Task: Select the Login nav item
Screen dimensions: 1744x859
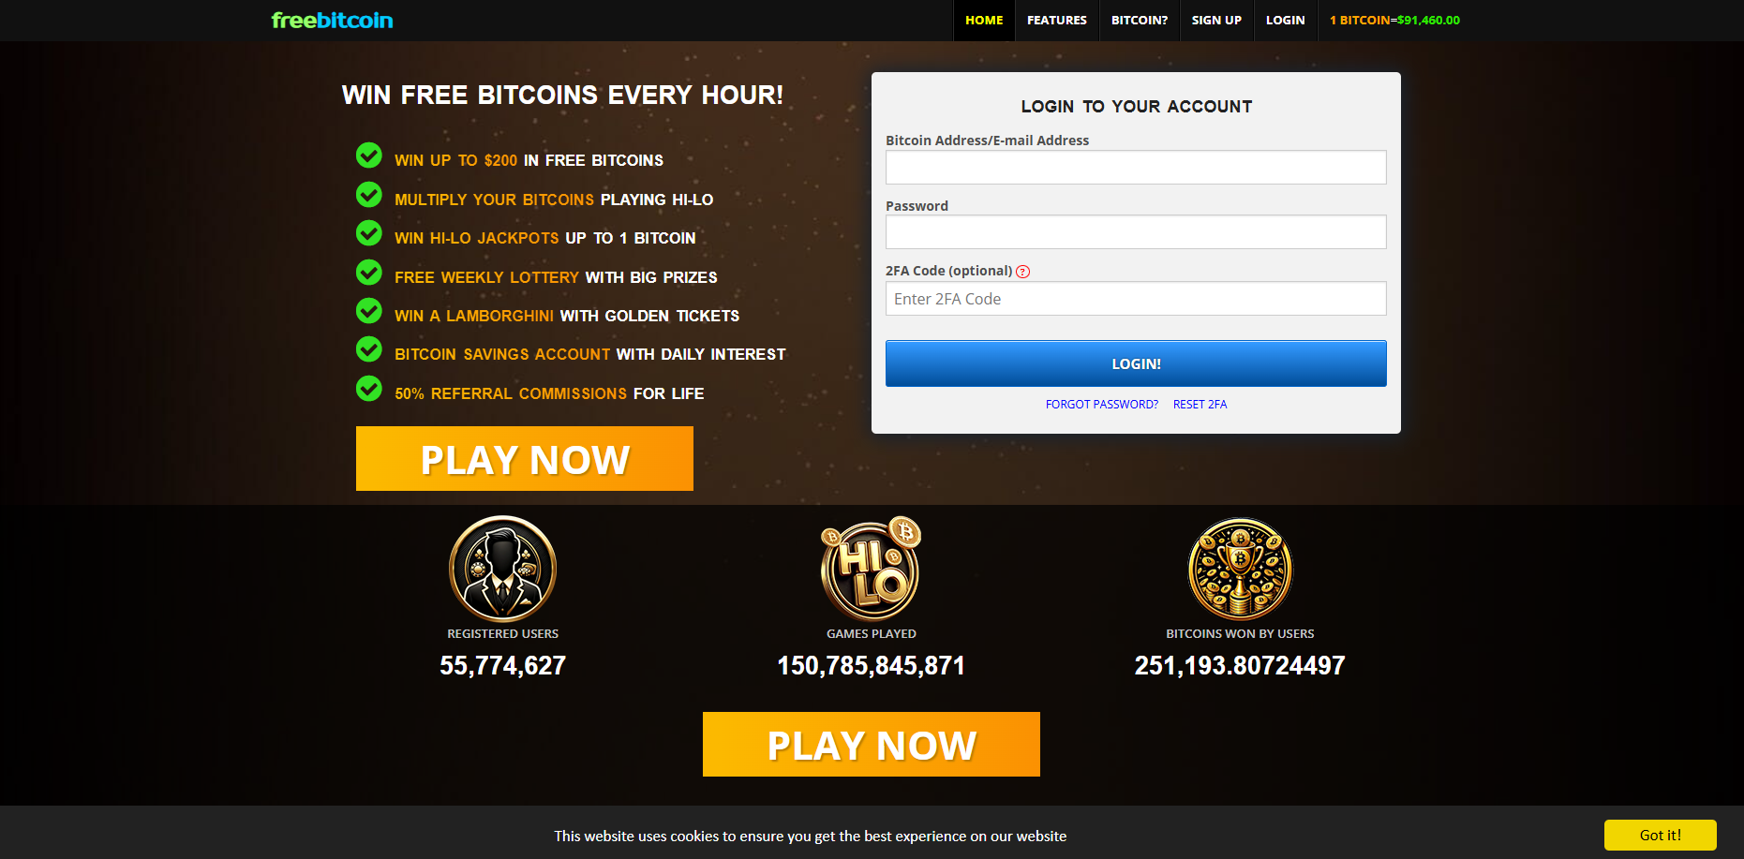Action: click(x=1285, y=20)
